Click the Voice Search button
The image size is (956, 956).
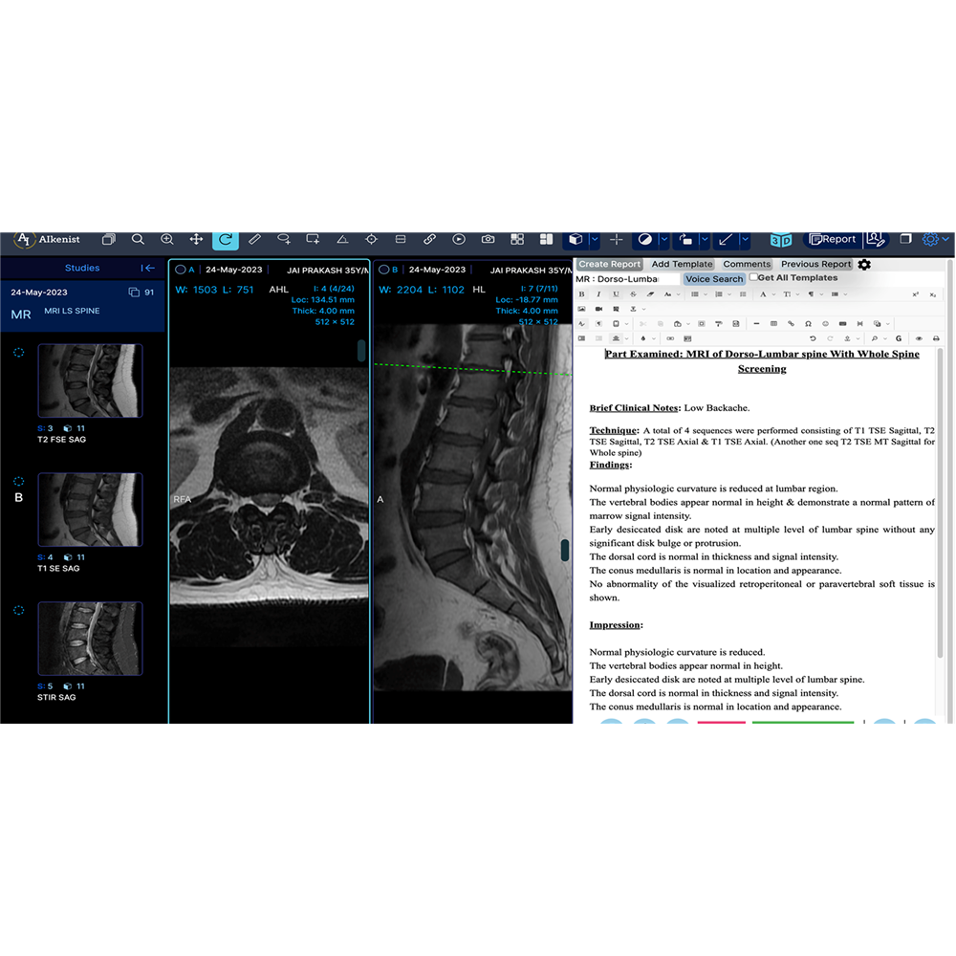tap(714, 279)
